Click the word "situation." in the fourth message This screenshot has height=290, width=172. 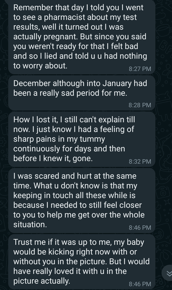pyautogui.click(x=30, y=225)
